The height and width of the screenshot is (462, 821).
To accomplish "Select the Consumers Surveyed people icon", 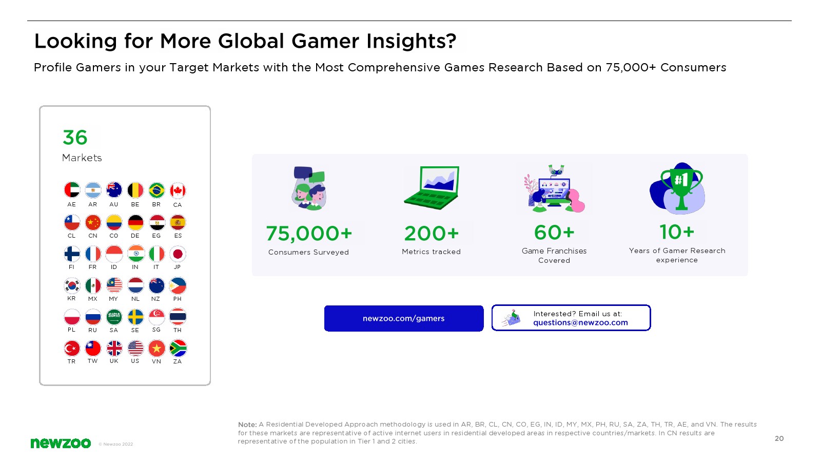I will (309, 188).
